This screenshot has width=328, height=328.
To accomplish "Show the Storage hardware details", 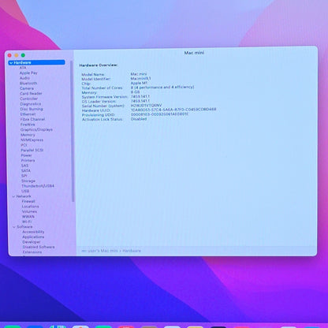I will [28, 181].
